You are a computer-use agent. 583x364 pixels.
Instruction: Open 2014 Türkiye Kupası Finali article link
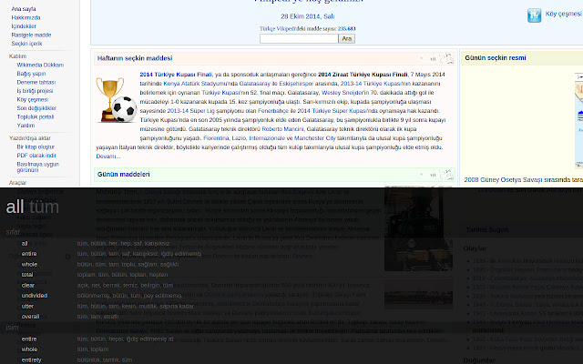(x=176, y=75)
